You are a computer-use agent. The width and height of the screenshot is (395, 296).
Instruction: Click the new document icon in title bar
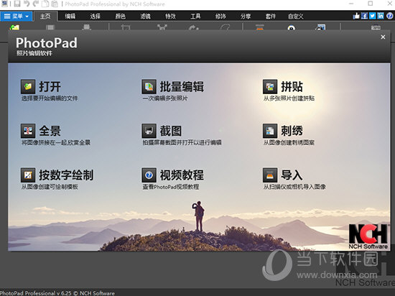tap(45, 4)
